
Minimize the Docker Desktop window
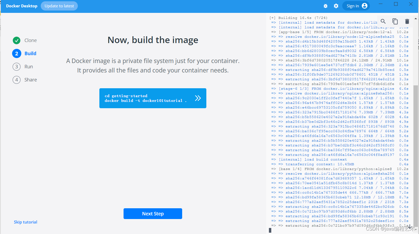click(x=381, y=4)
